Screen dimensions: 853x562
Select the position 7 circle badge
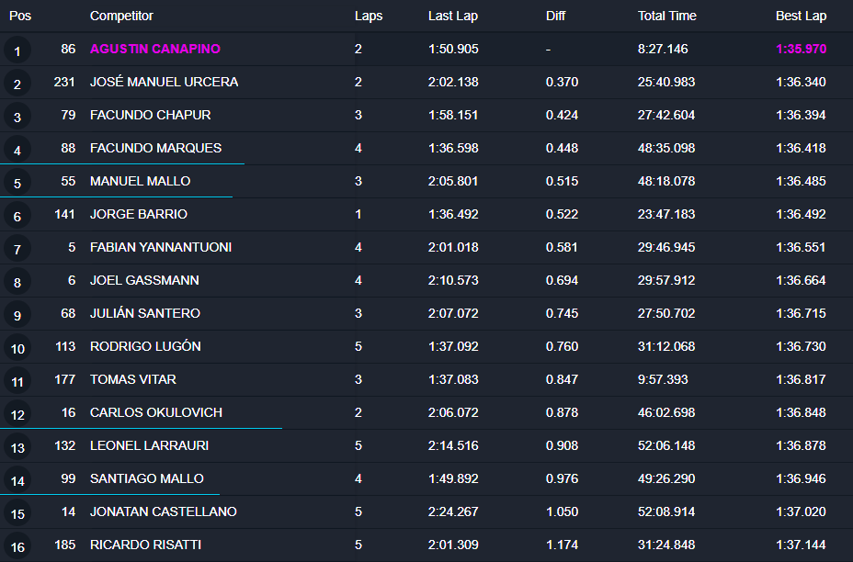pyautogui.click(x=17, y=249)
